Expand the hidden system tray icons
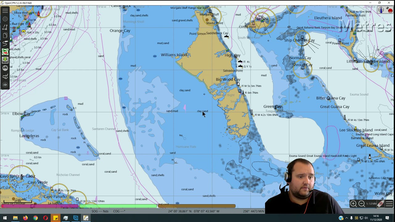Screen dimensions: 395x222 coord(347,218)
